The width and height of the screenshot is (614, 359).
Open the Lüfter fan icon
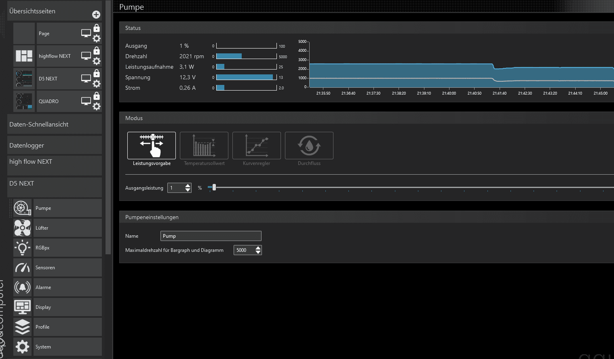click(22, 228)
